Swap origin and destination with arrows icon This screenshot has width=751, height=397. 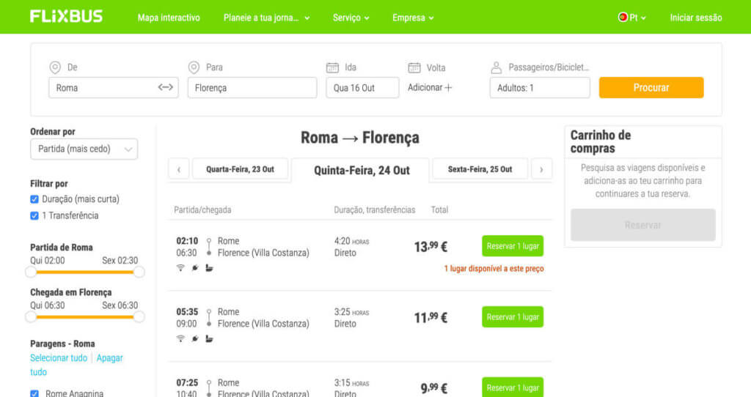(166, 87)
